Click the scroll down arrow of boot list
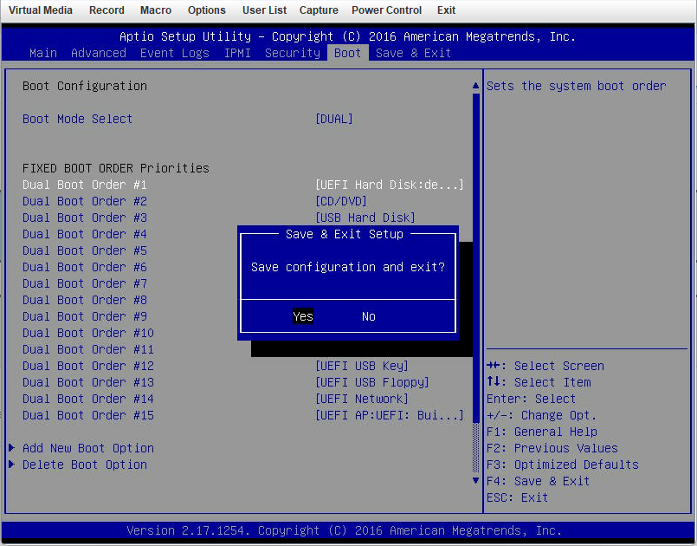Viewport: 697px width, 546px height. [475, 481]
